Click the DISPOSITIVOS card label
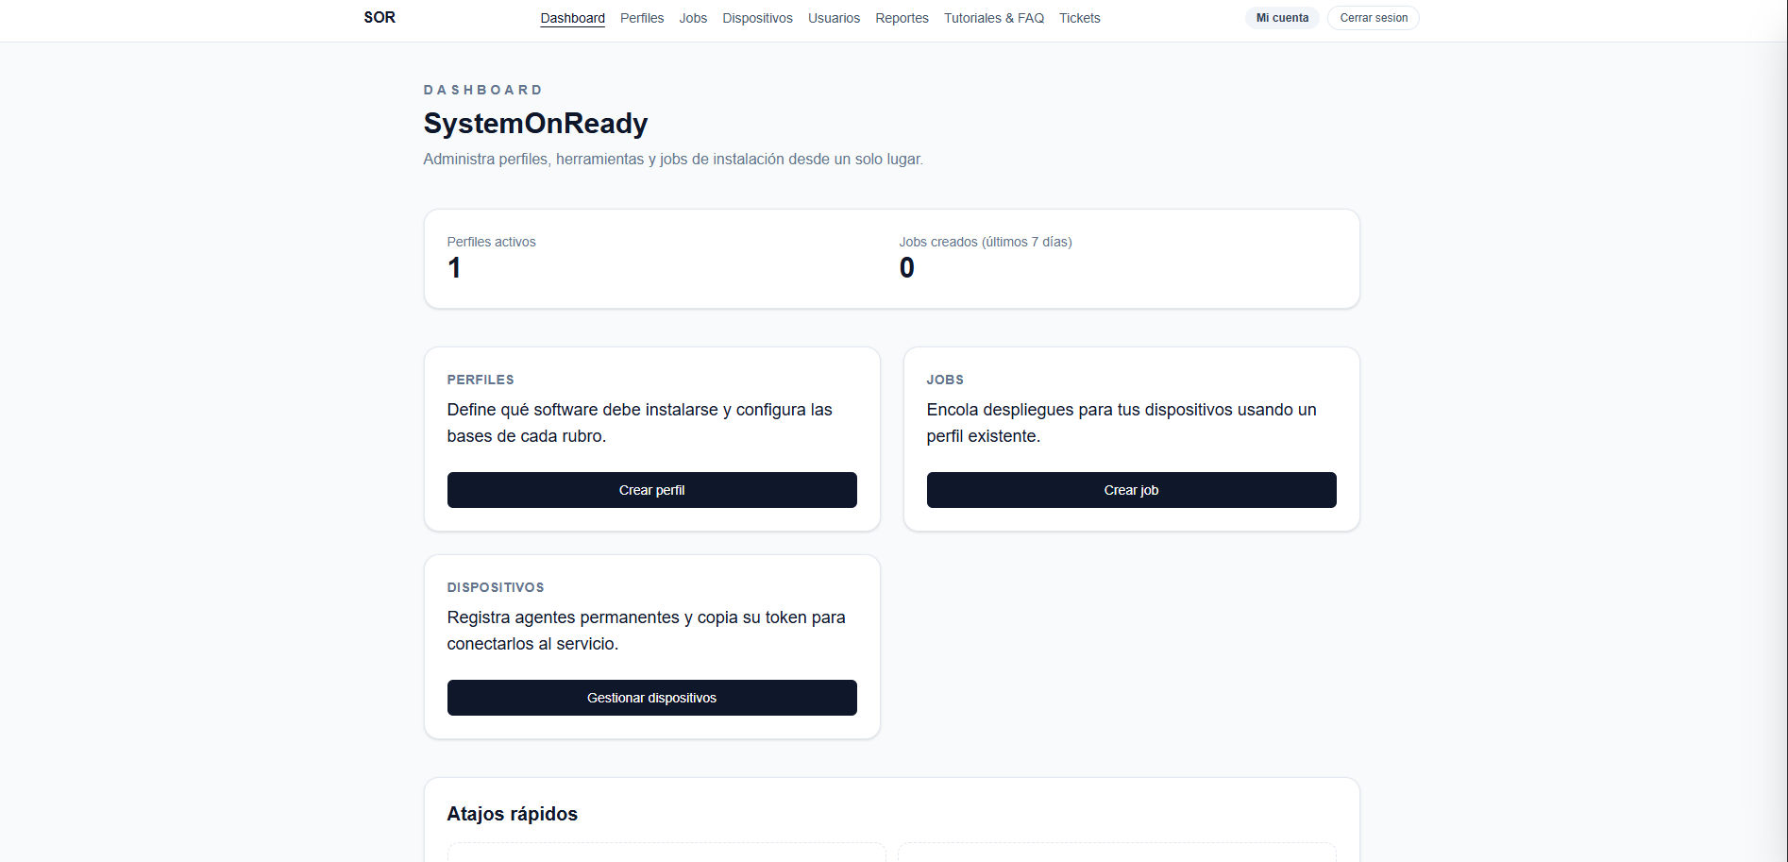This screenshot has height=862, width=1788. click(x=496, y=587)
